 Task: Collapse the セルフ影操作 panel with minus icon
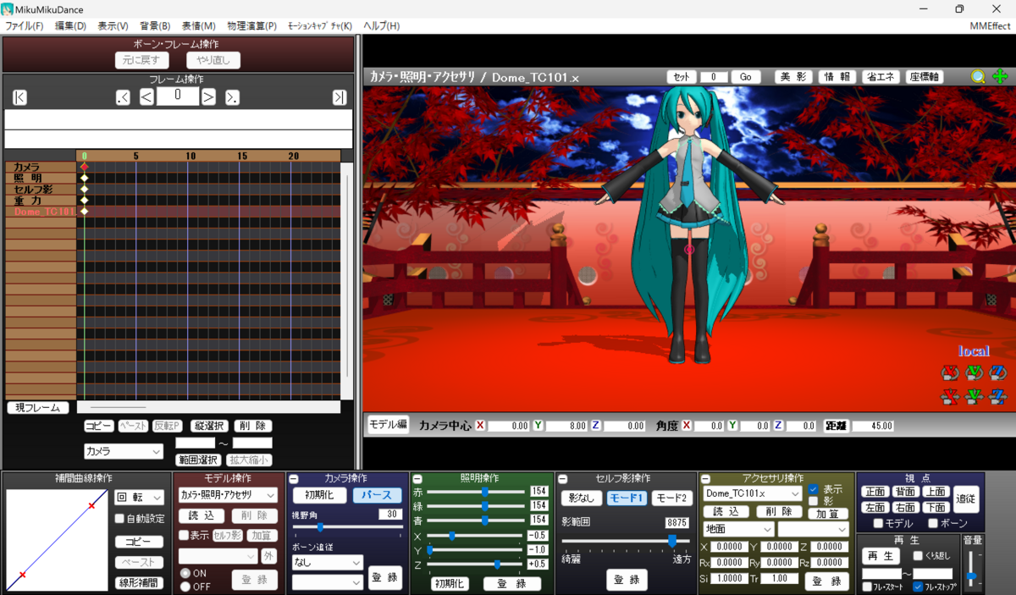pos(561,479)
